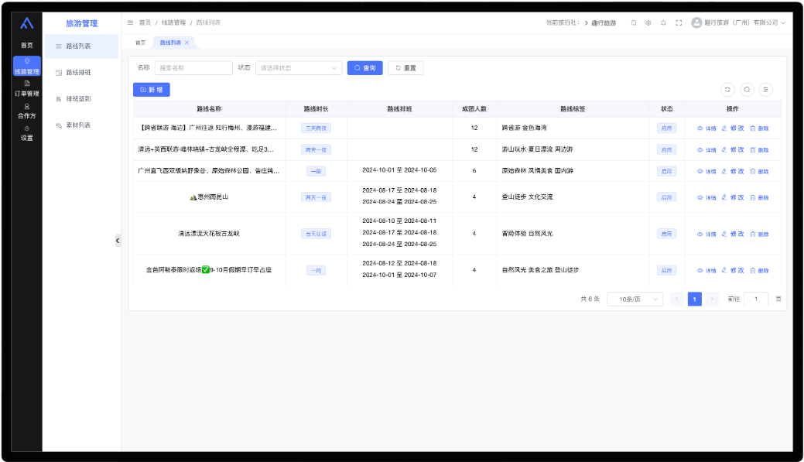804x462 pixels.
Task: Expand the company account dropdown menu
Action: pos(741,23)
